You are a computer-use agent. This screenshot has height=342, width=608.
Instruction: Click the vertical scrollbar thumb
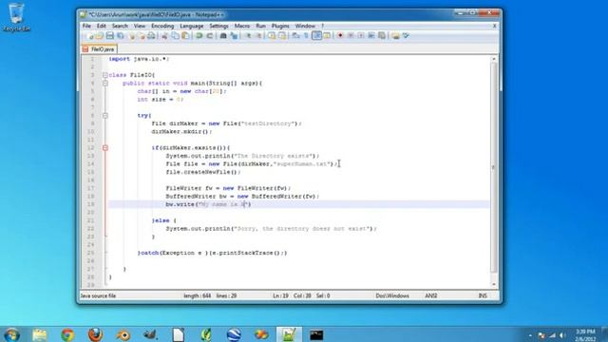coord(494,167)
